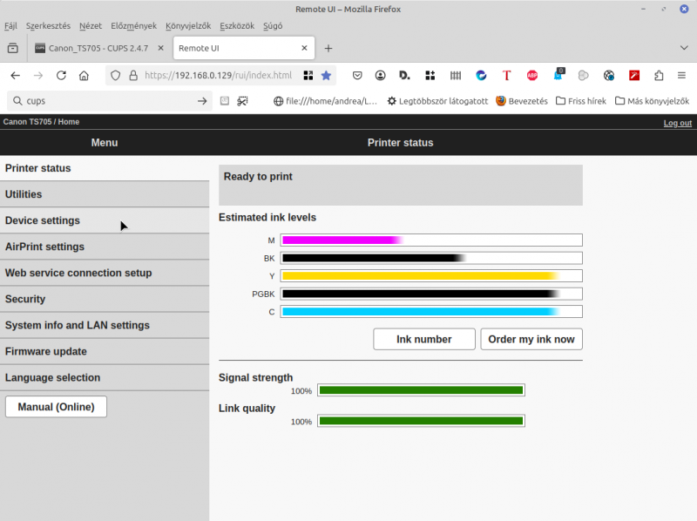The width and height of the screenshot is (697, 521).
Task: Open the Más könyvjelzők folder
Action: click(x=652, y=101)
